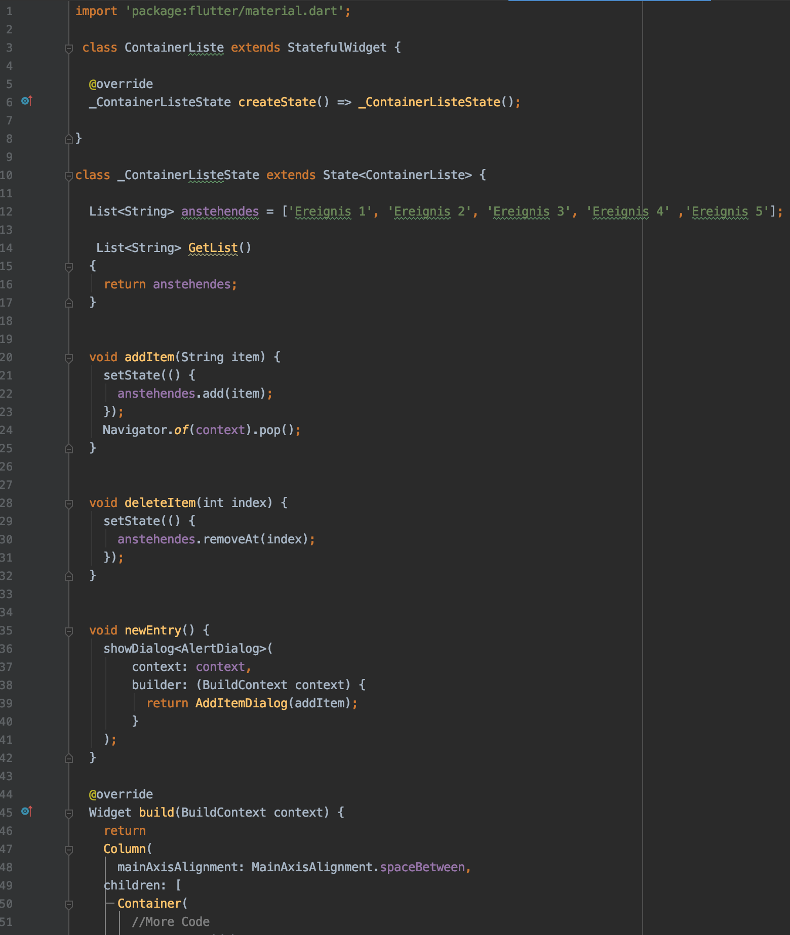Click the build method name
Image resolution: width=790 pixels, height=935 pixels.
tap(156, 813)
